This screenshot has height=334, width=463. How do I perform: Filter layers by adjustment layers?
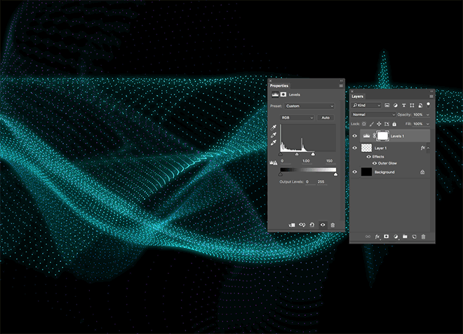[396, 105]
